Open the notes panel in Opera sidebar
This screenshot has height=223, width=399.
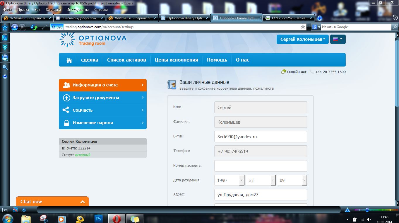coord(5,38)
